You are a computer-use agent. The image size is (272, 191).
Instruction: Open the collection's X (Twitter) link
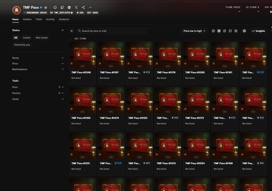click(x=76, y=7)
